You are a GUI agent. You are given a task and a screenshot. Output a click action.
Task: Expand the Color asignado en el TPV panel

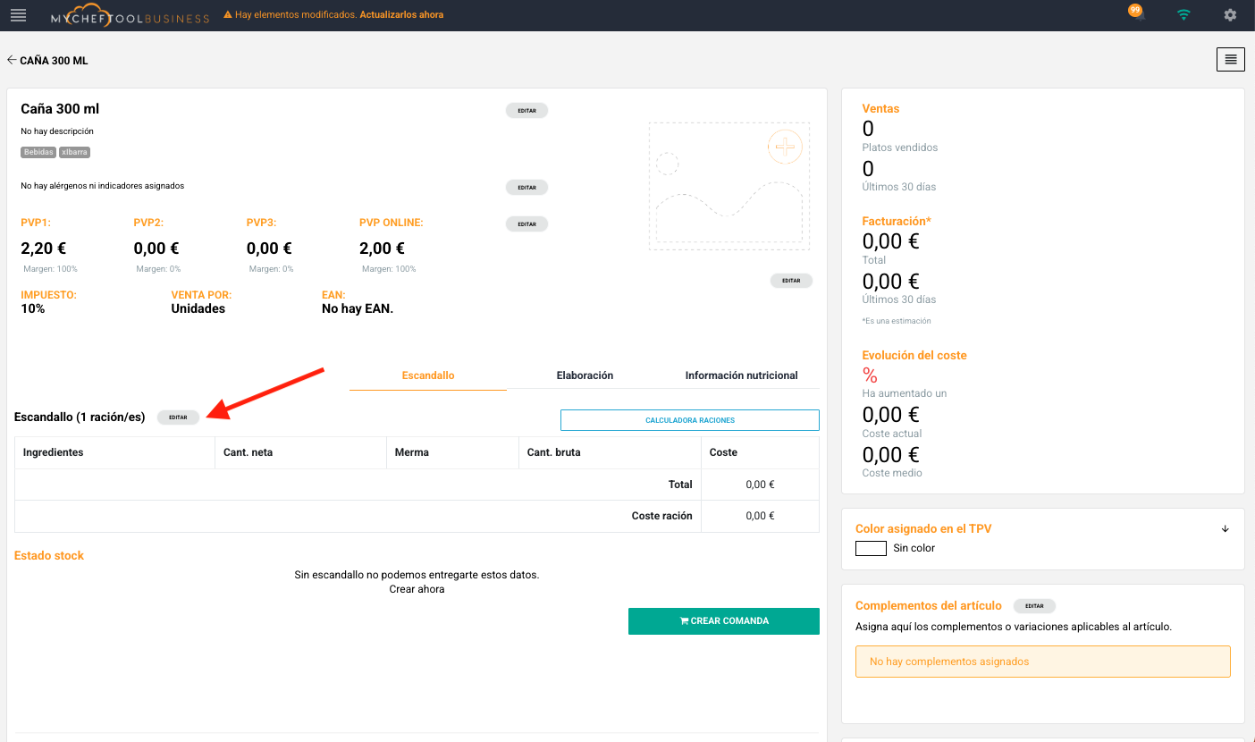pos(1225,528)
